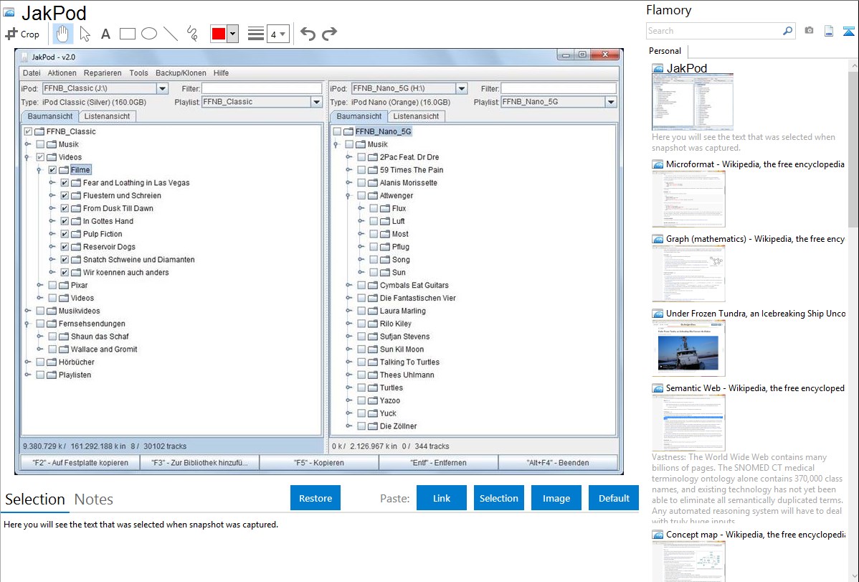Click the F5 Kopieren button

click(319, 463)
